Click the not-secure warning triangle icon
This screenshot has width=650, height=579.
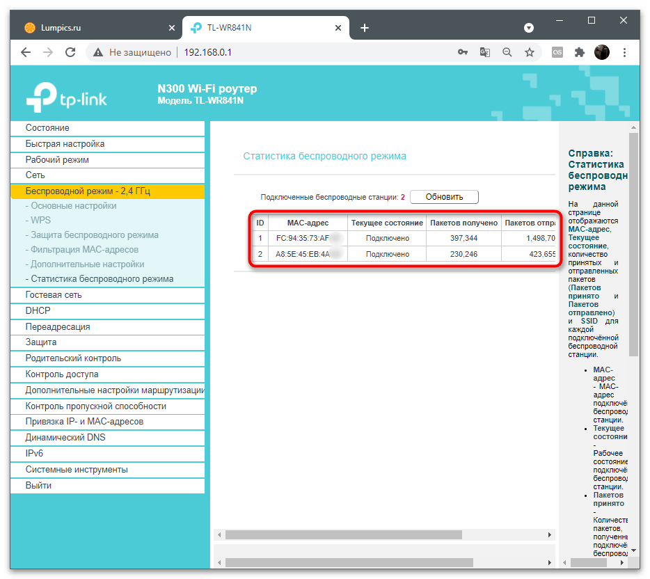click(x=98, y=52)
